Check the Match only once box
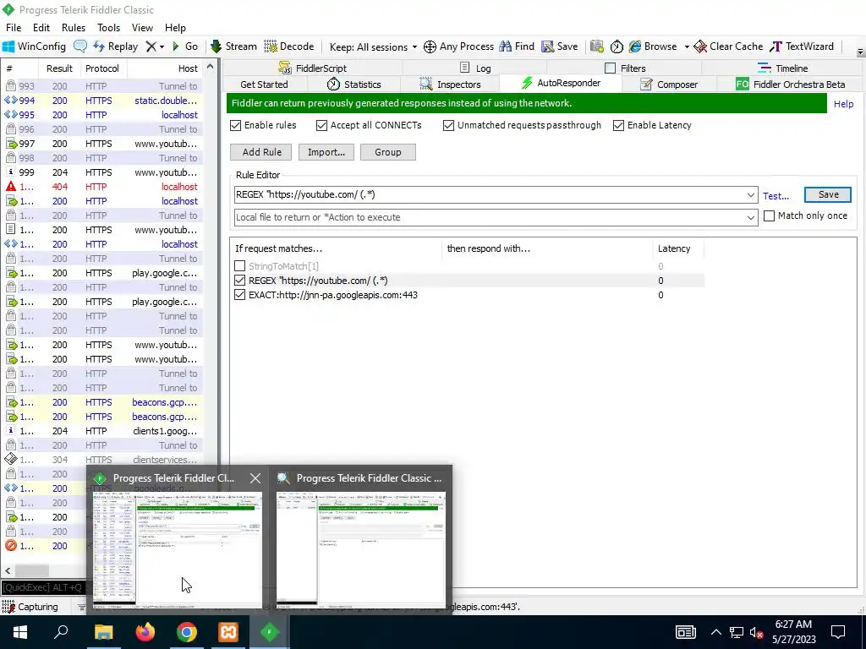866x649 pixels. (770, 215)
